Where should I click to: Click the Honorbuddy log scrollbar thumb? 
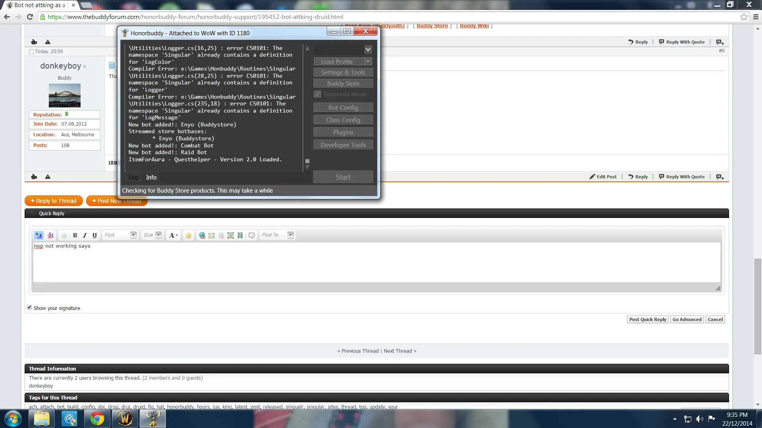(307, 161)
